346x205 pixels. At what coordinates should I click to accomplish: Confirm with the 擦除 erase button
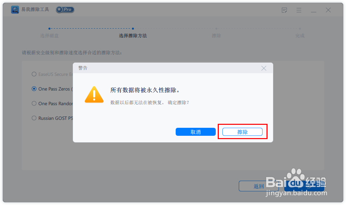pyautogui.click(x=242, y=132)
